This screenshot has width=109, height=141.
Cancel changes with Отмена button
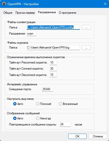[98, 136]
